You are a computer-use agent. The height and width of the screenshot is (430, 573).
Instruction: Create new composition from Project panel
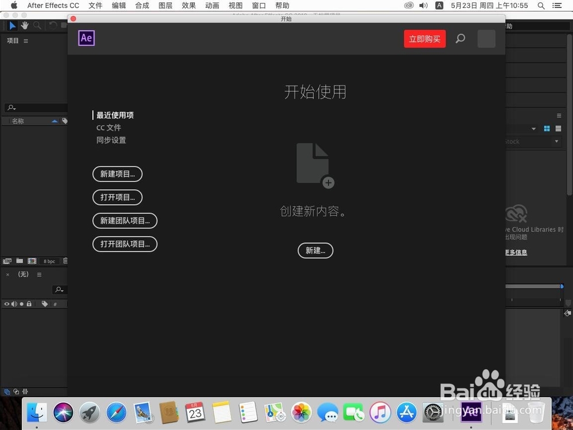tap(32, 261)
